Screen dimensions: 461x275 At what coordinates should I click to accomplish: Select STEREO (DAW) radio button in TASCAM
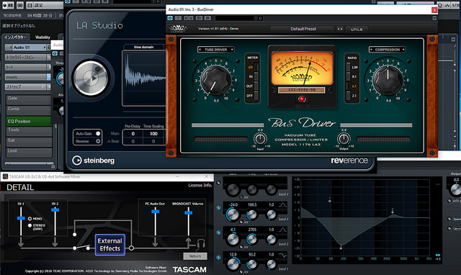coord(30,225)
